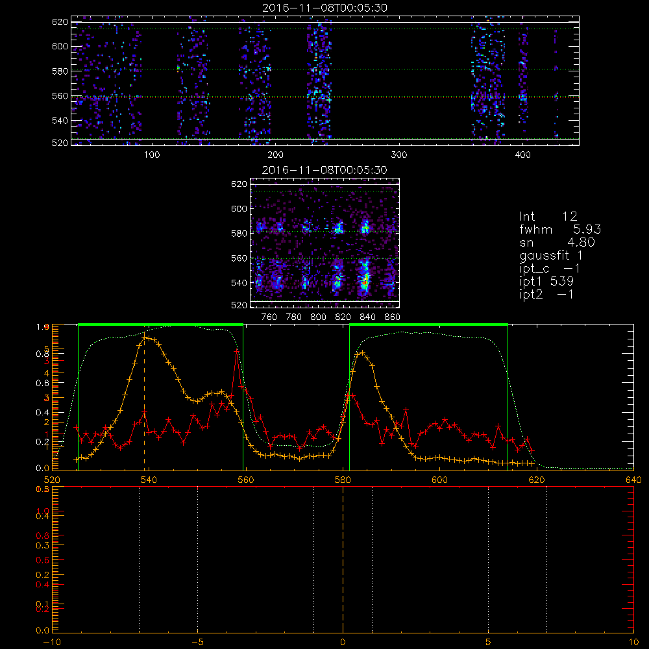Click the "780" x-axis tick label

pyautogui.click(x=294, y=317)
